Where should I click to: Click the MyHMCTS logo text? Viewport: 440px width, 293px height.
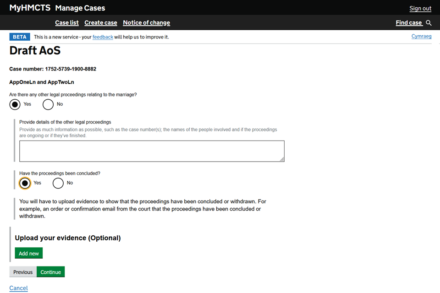coord(29,8)
